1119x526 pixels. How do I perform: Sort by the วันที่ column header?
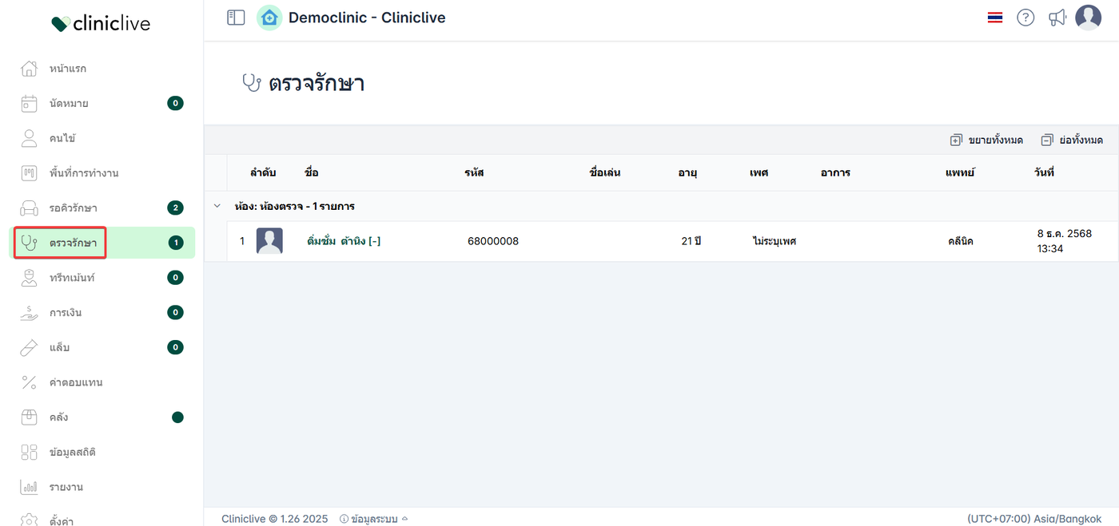point(1044,172)
